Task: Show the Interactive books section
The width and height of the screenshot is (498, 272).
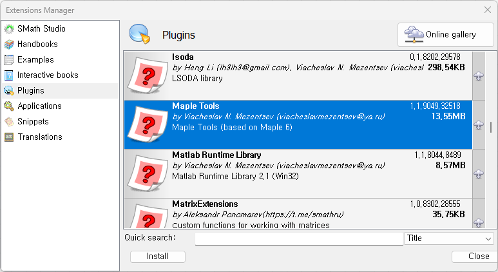Action: [x=48, y=75]
